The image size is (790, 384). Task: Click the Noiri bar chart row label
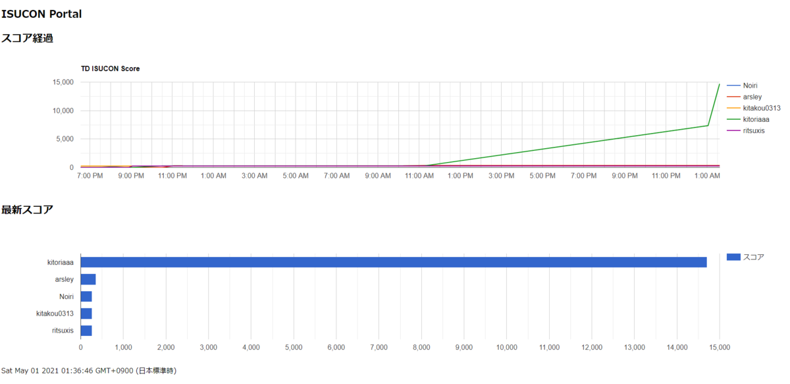coord(66,296)
